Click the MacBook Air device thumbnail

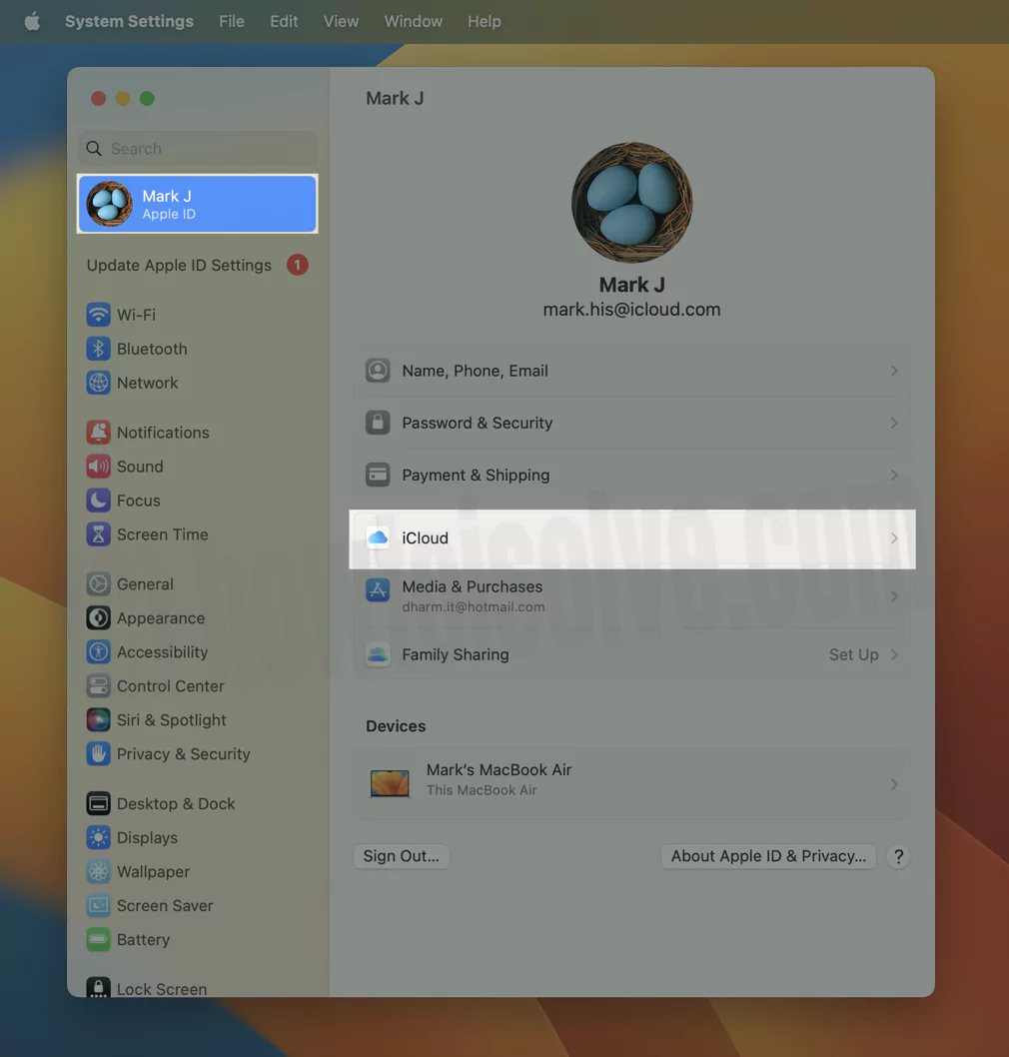(x=390, y=783)
